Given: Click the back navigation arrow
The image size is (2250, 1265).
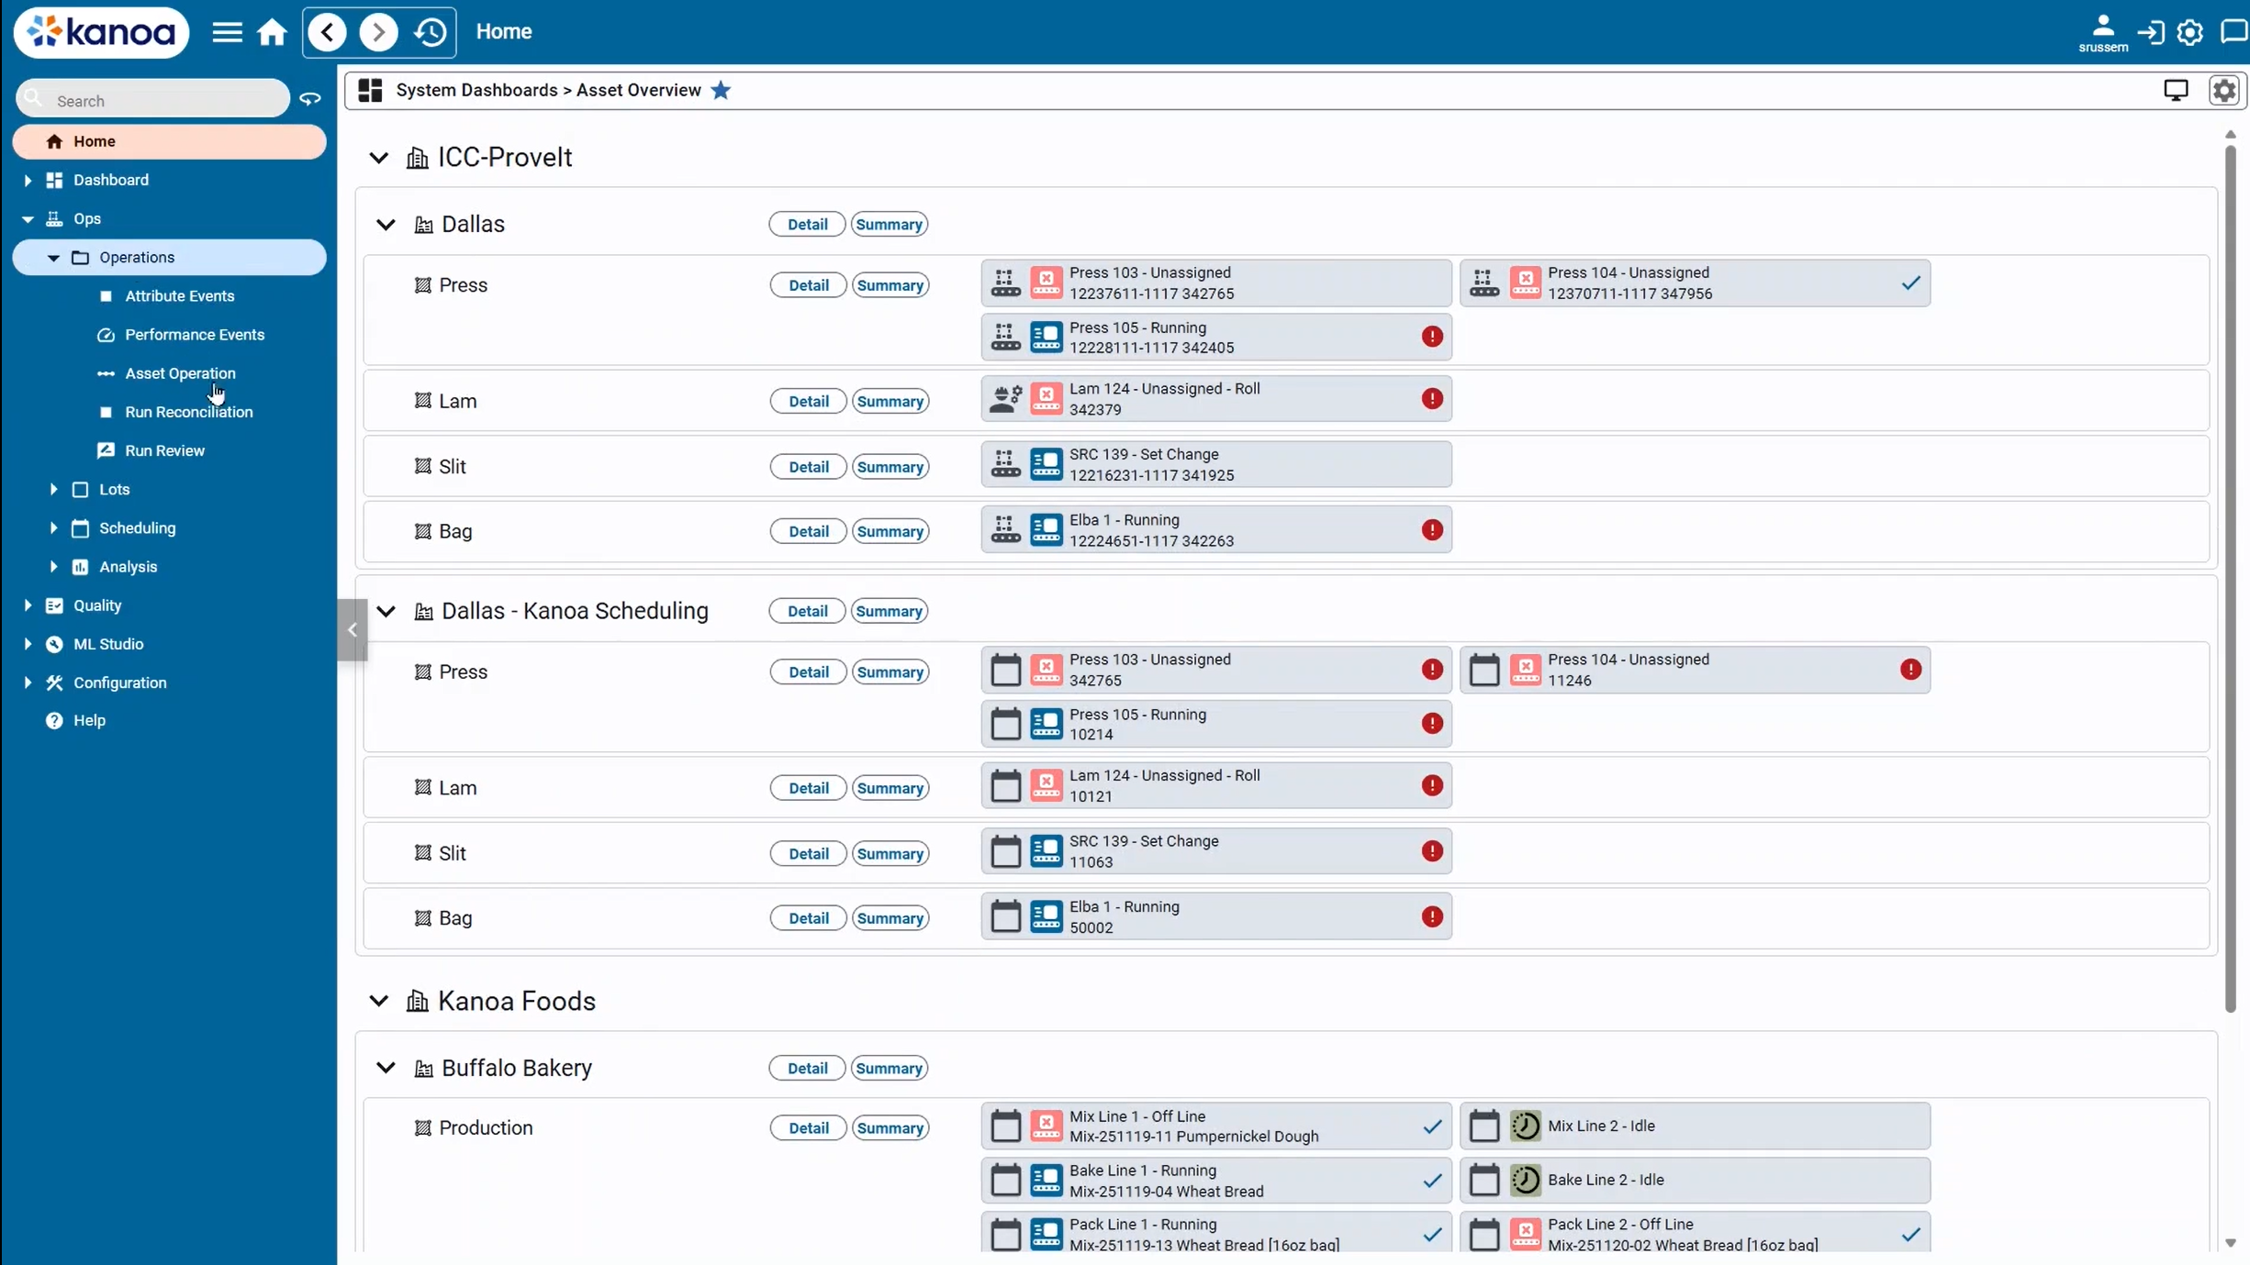Looking at the screenshot, I should point(328,32).
